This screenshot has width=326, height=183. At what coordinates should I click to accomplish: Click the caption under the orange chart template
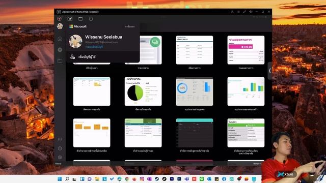tap(92, 151)
